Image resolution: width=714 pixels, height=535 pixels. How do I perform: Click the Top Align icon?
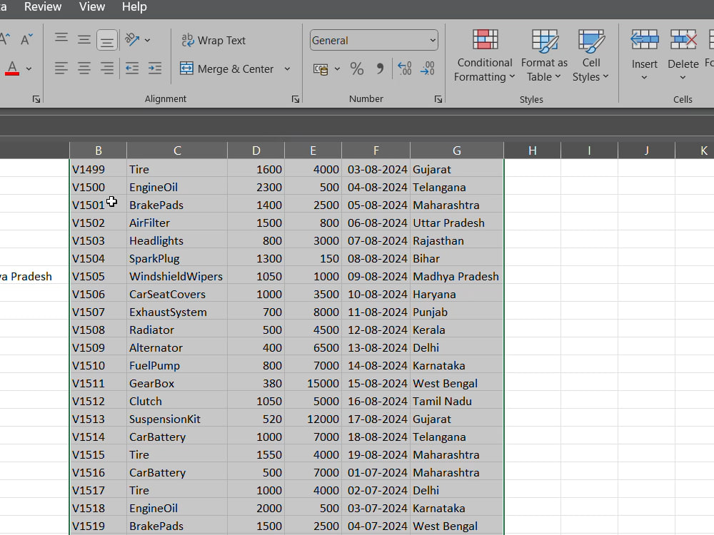tap(61, 39)
